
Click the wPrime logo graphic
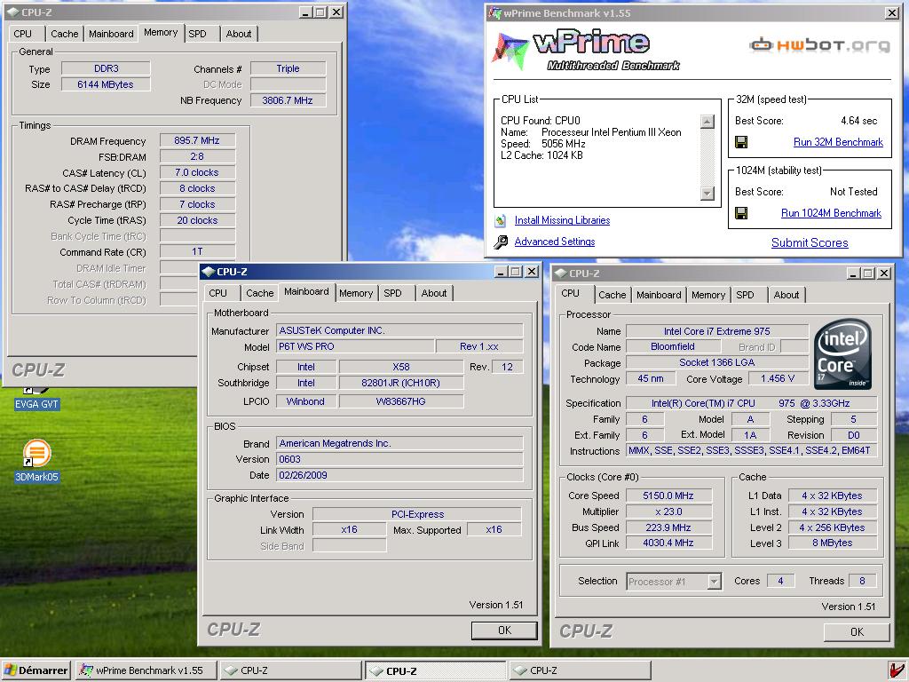586,50
